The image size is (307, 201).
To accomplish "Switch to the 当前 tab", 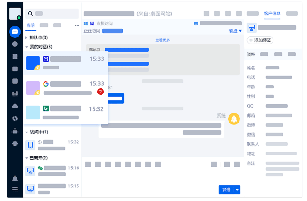I will (30, 25).
